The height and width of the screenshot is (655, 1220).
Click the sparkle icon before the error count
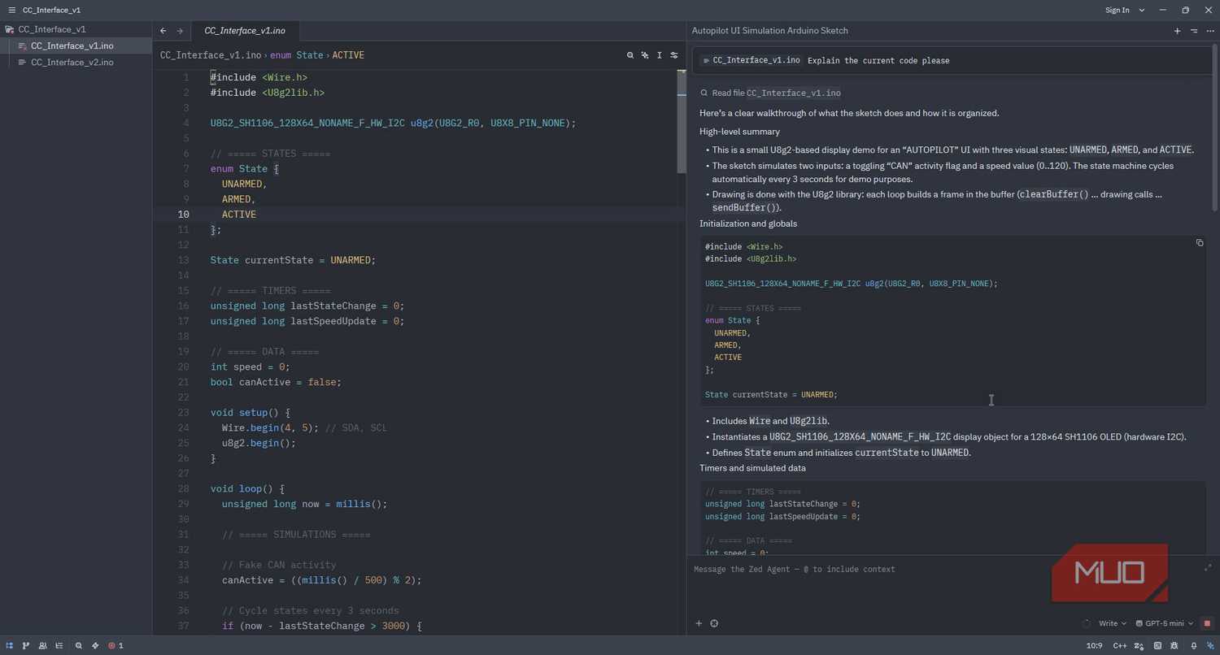point(95,646)
